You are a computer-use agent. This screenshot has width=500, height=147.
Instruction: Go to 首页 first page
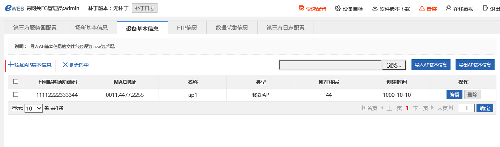pyautogui.click(x=369, y=108)
